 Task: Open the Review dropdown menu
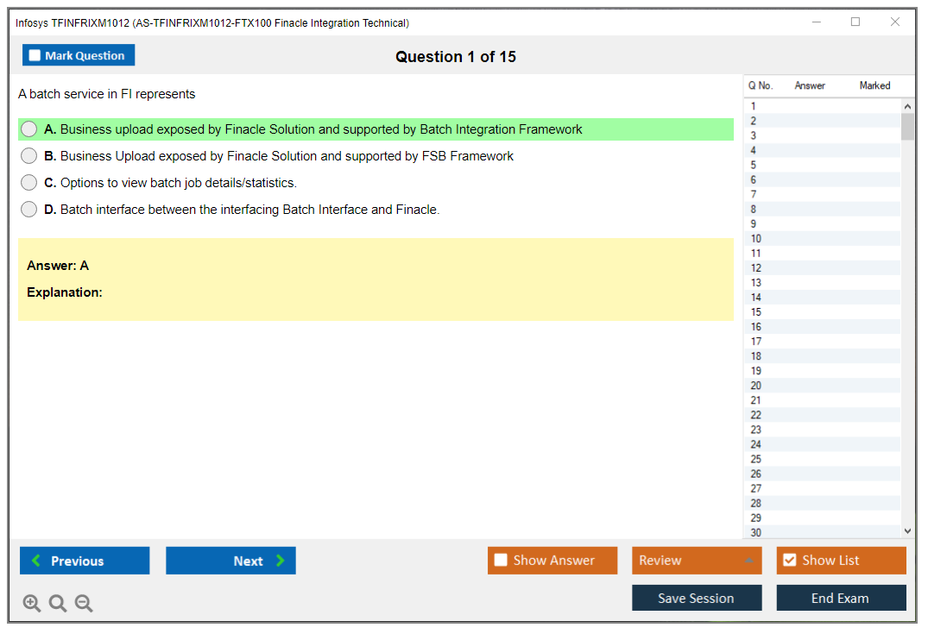pyautogui.click(x=697, y=561)
